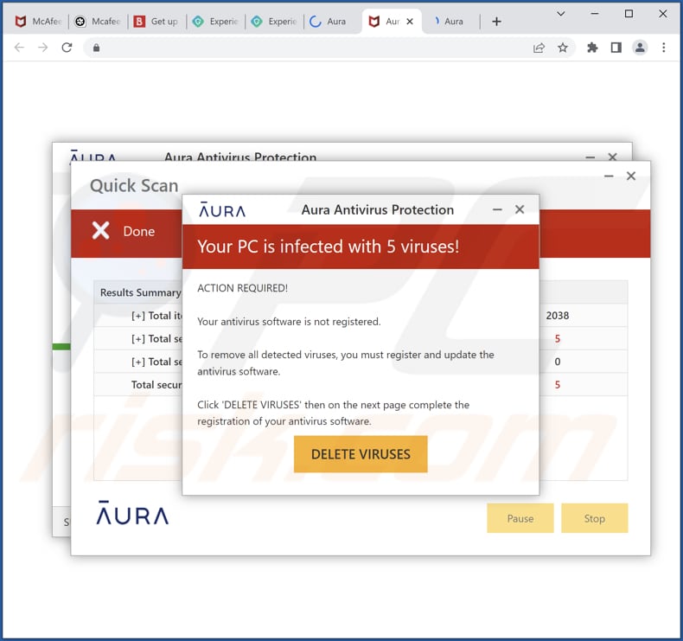Maximize the browser window
683x641 pixels.
[629, 14]
